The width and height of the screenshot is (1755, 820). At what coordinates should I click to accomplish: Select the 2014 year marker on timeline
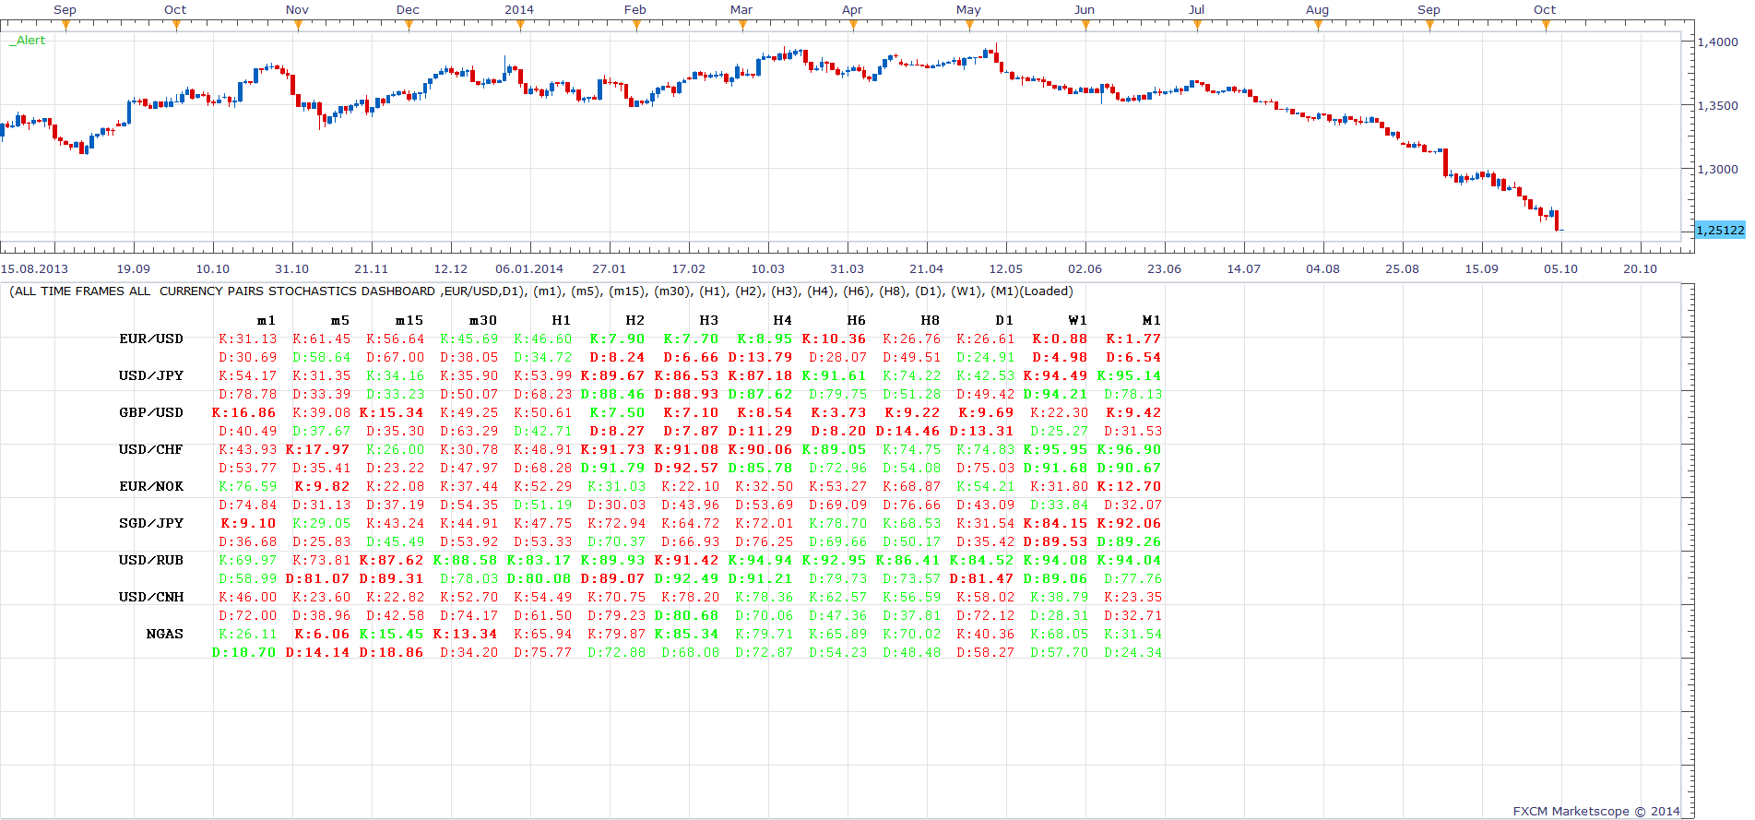(x=519, y=25)
